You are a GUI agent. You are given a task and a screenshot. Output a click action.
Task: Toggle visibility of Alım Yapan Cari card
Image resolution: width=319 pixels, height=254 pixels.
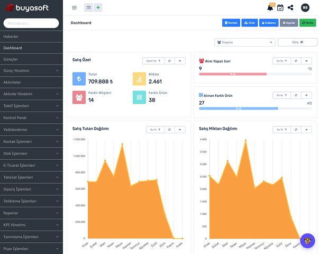306,61
